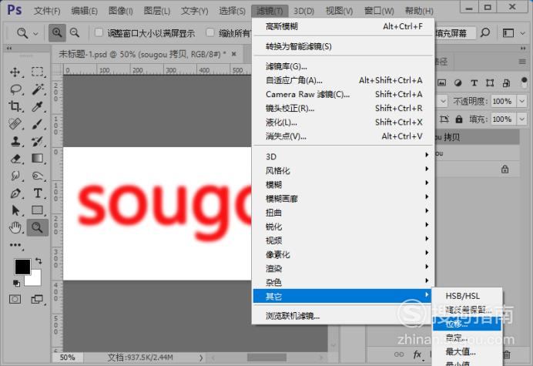Open the blend mode dropdown
533x366 pixels.
pyautogui.click(x=443, y=101)
